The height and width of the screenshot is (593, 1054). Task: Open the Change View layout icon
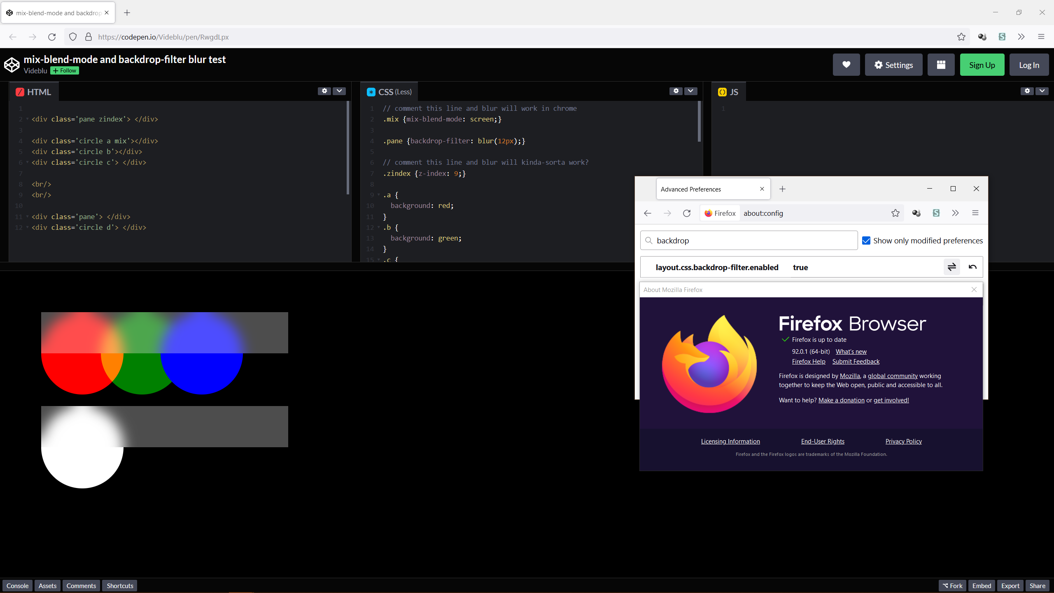click(941, 65)
